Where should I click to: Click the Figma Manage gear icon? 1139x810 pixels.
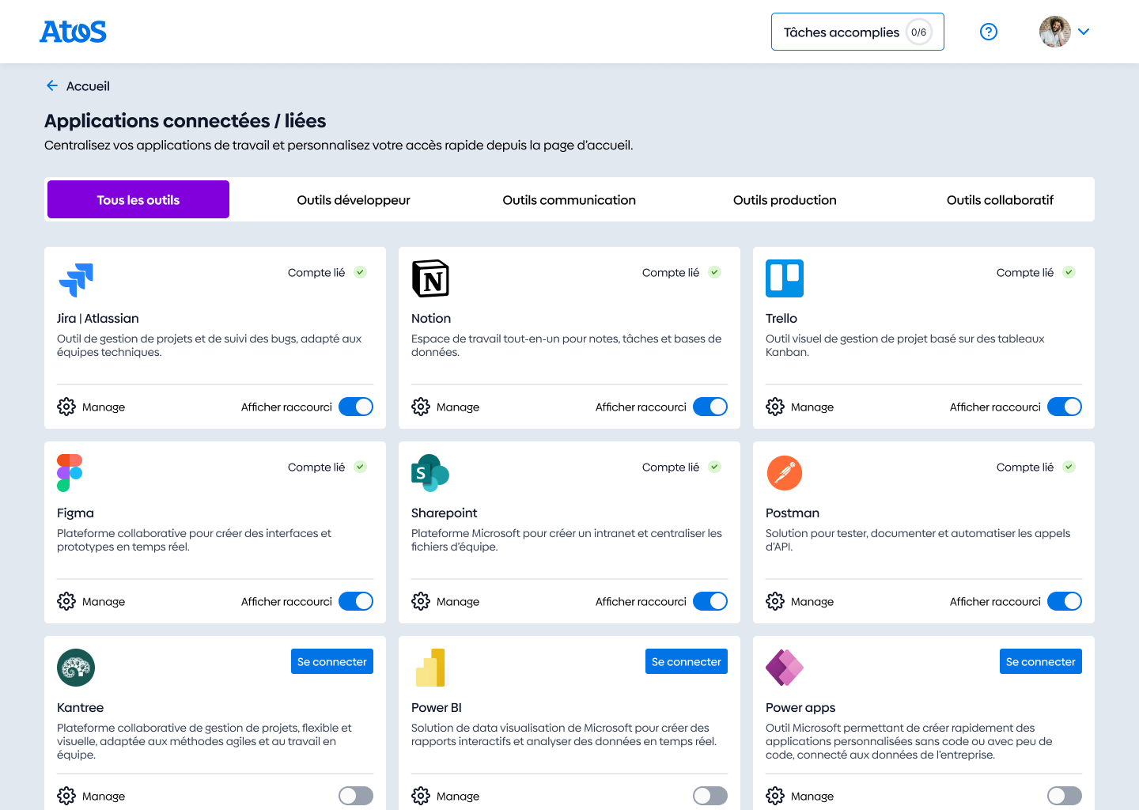coord(66,601)
